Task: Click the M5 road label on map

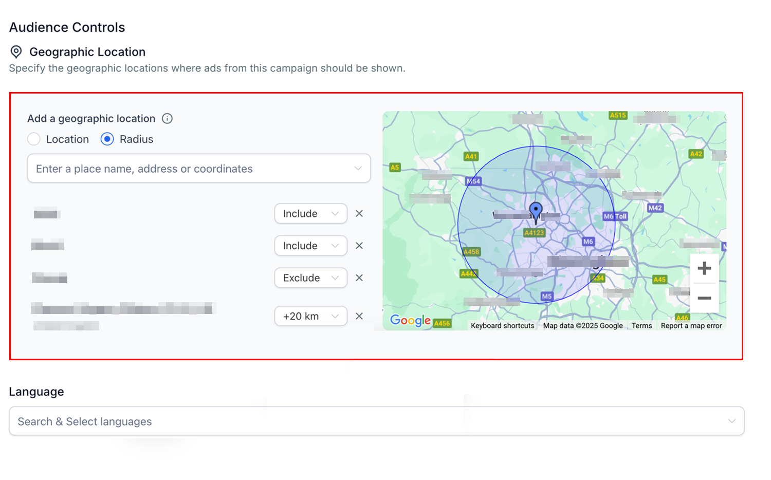Action: (547, 297)
